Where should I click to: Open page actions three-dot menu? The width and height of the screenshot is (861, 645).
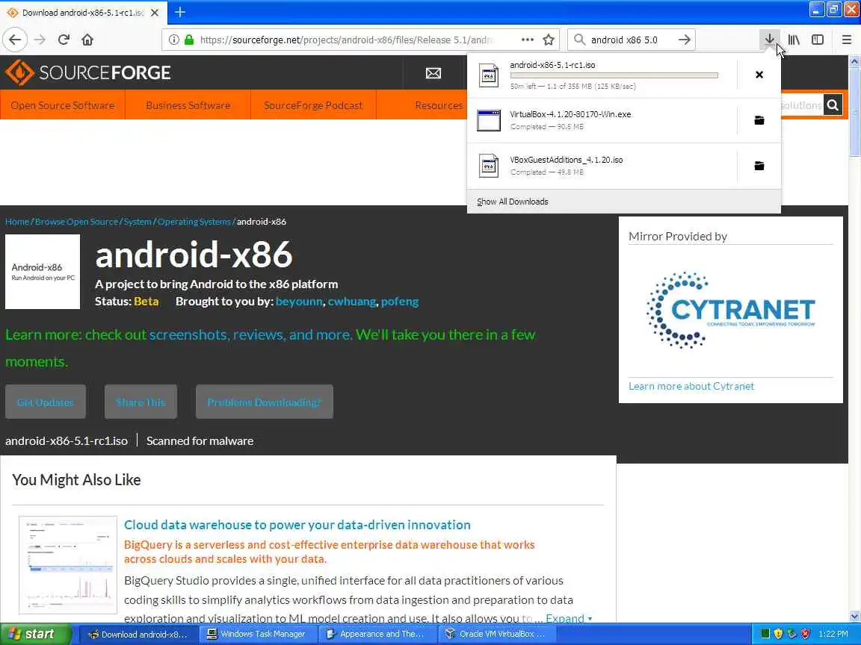pyautogui.click(x=527, y=40)
